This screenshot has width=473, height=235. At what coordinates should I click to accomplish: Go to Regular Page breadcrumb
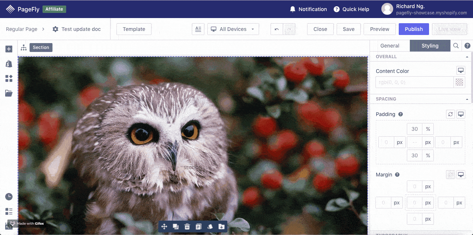click(21, 29)
